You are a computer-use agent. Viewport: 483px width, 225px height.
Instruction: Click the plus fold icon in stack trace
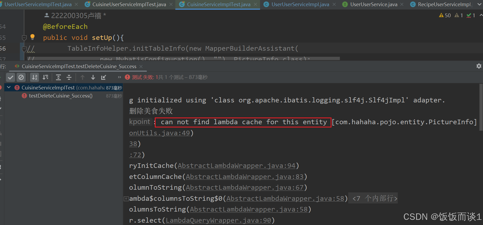[126, 199]
